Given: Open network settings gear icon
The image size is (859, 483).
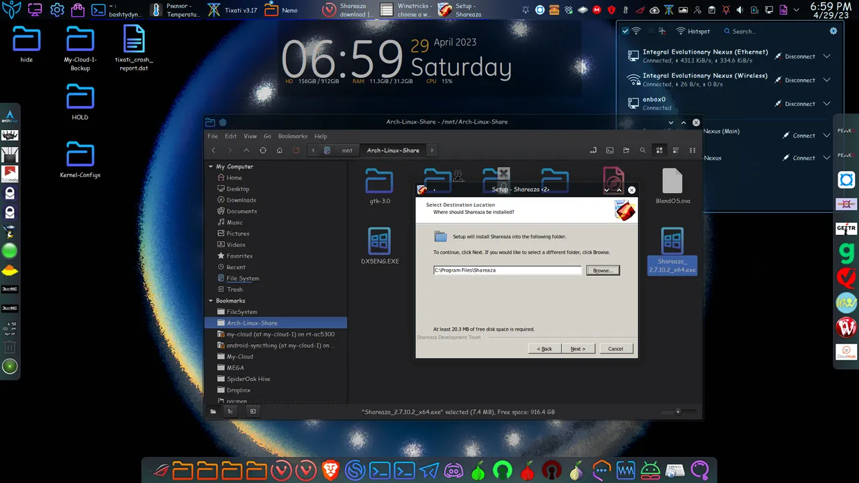Looking at the screenshot, I should click(833, 32).
